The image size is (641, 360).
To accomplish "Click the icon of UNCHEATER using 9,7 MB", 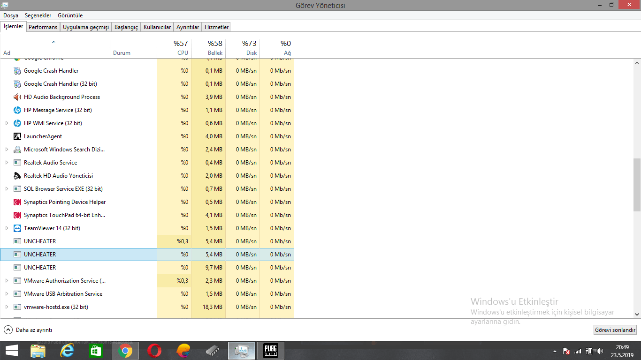I will pyautogui.click(x=17, y=268).
